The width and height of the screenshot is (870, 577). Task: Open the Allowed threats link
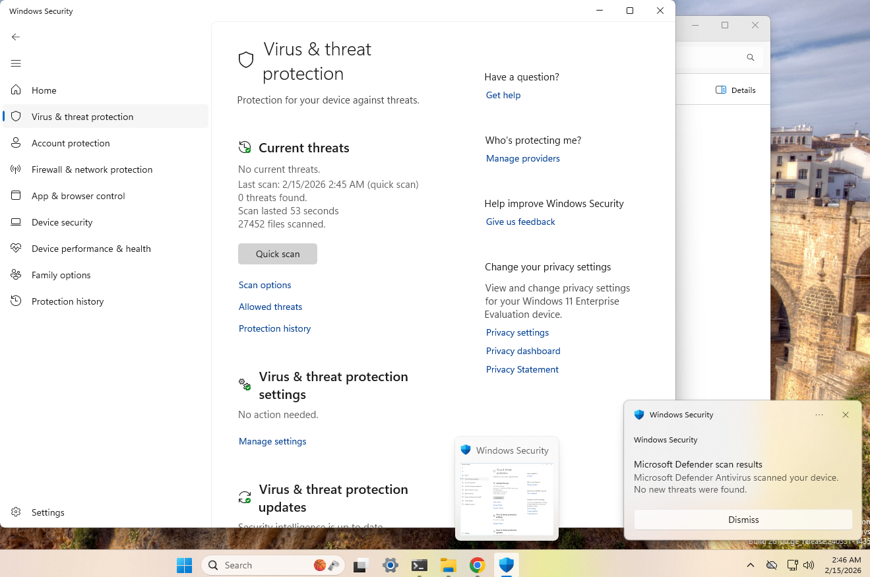tap(270, 307)
